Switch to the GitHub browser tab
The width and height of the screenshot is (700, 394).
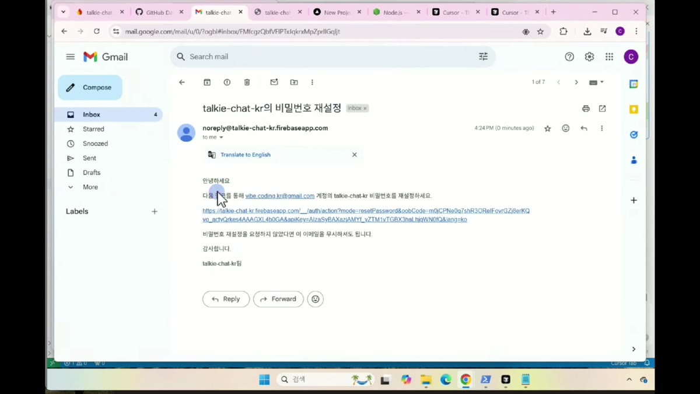point(158,12)
